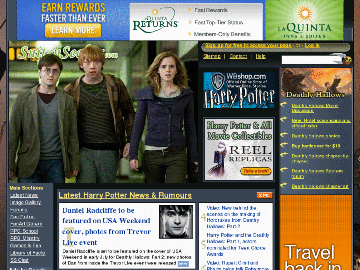360x270 pixels.
Task: Open the RPG School section
Action: click(x=24, y=231)
